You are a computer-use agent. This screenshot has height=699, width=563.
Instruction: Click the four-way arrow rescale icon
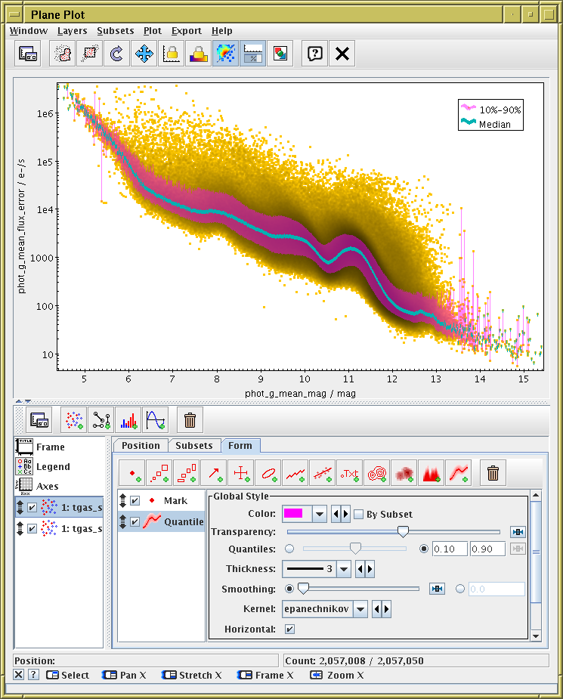(144, 54)
